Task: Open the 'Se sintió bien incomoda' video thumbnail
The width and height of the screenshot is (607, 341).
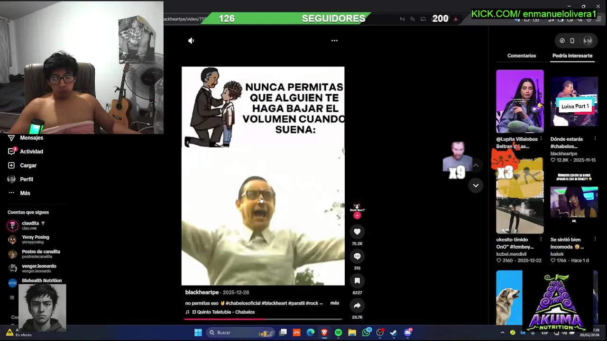Action: coord(574,202)
